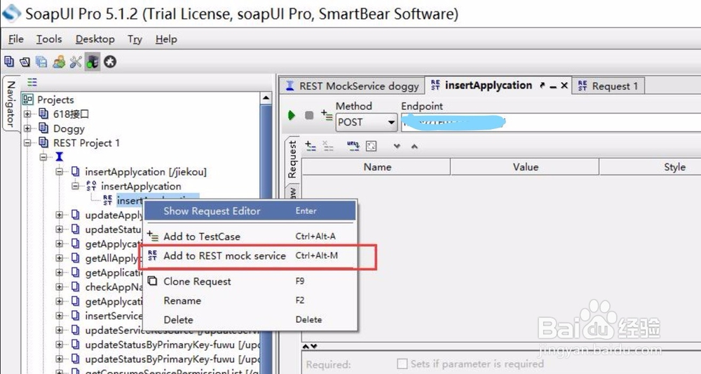The image size is (701, 374).
Task: Select the insertApplycation editor tab
Action: 488,86
